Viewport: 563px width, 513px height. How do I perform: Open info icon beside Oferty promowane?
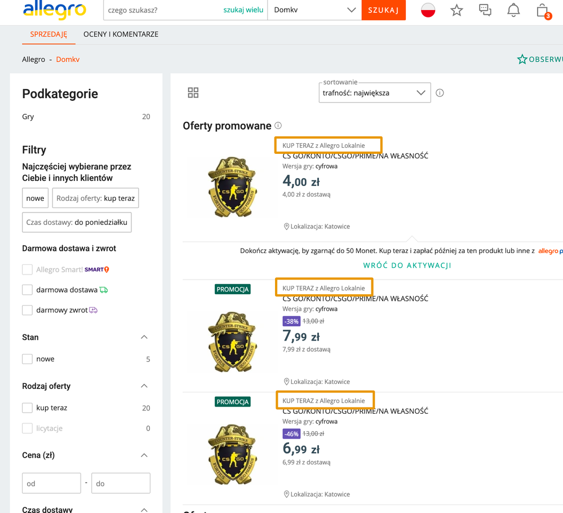coord(278,125)
